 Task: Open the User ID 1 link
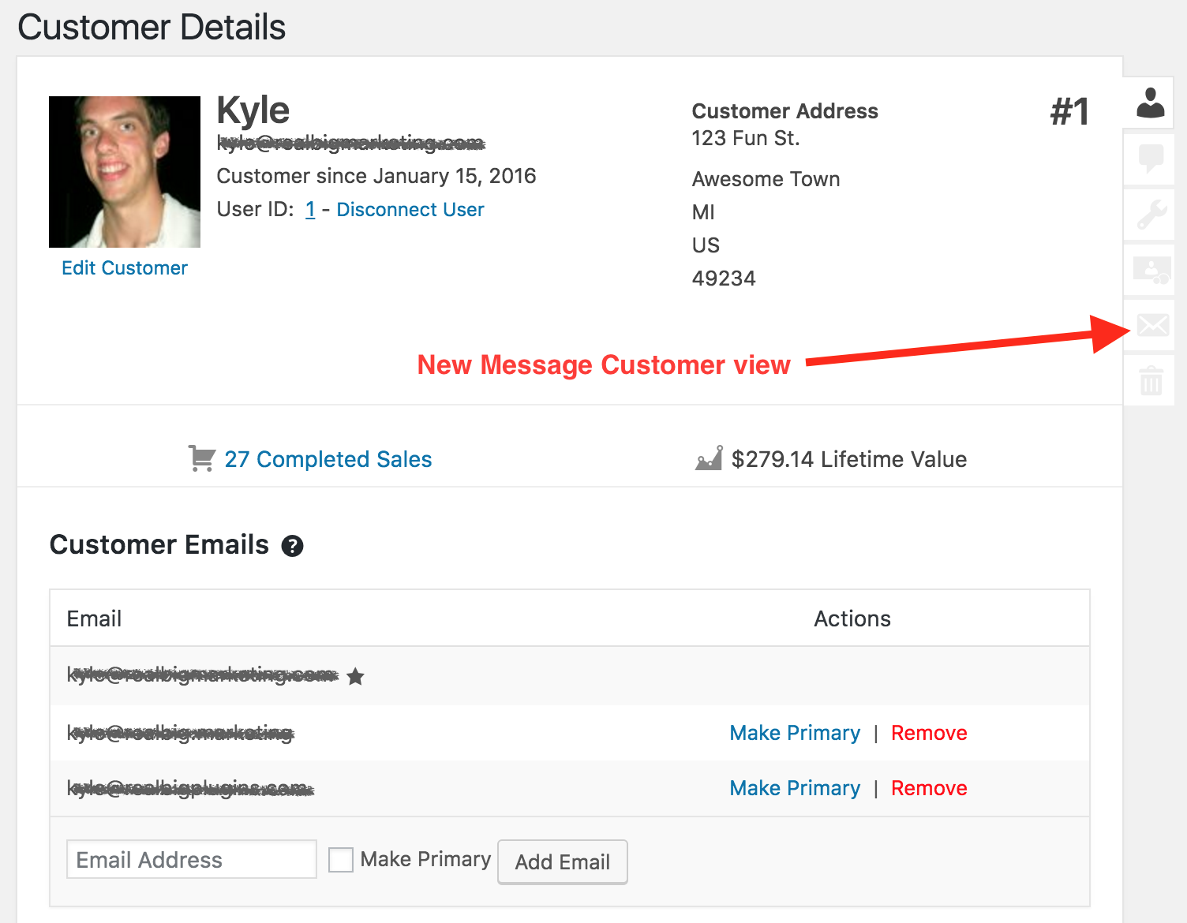tap(310, 210)
